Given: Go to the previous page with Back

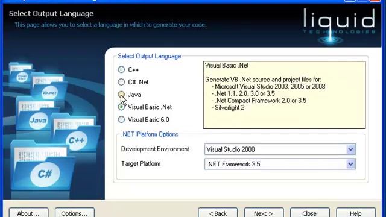Looking at the screenshot, I should (x=218, y=213).
